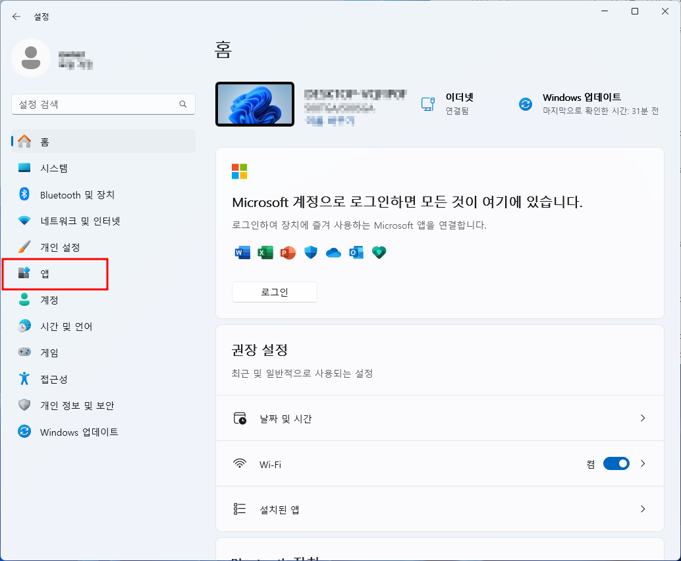681x561 pixels.
Task: Click the user profile avatar
Action: click(31, 58)
